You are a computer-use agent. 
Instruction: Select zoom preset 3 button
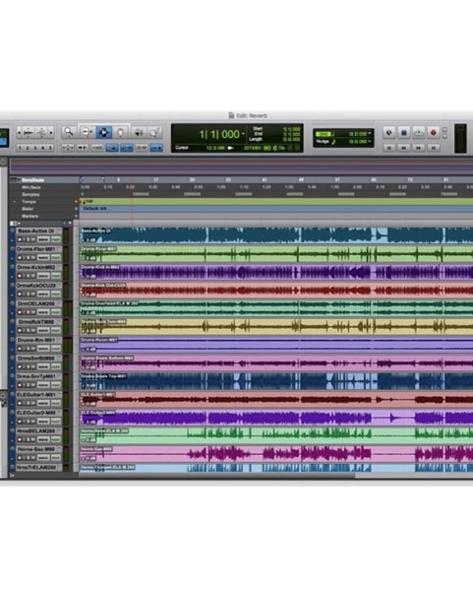pos(35,148)
